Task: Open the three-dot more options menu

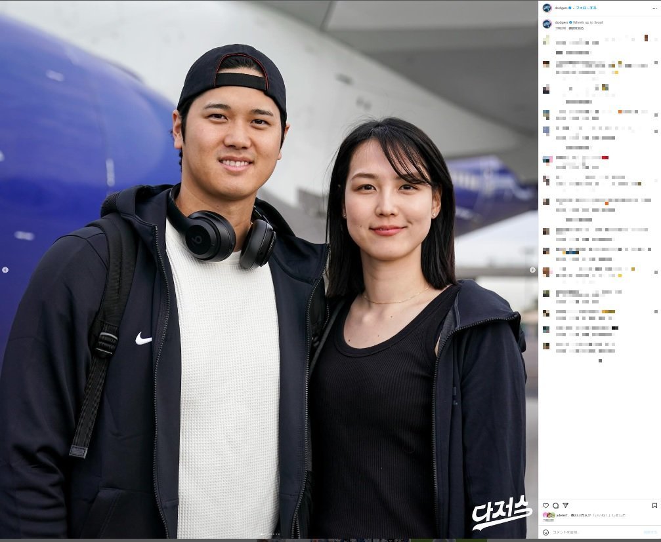Action: pyautogui.click(x=654, y=8)
